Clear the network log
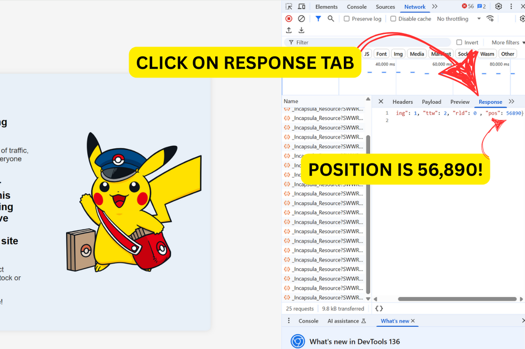Screen dimensions: 525x349 (301, 19)
